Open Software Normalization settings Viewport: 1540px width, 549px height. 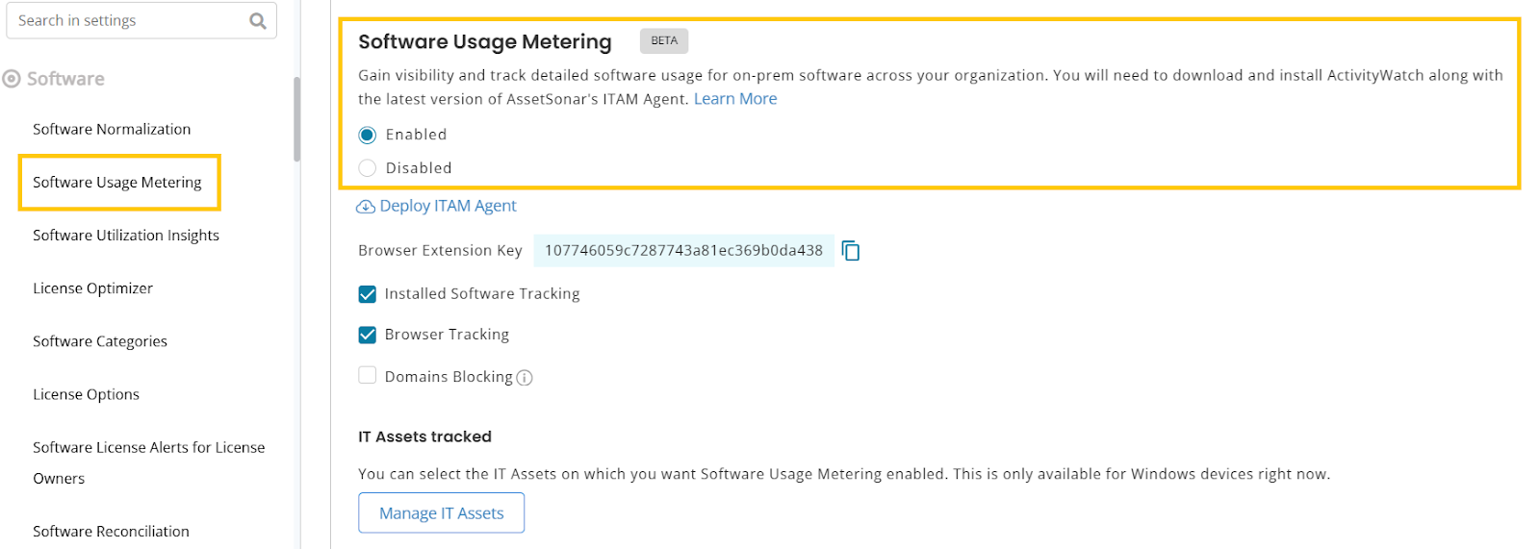click(112, 129)
